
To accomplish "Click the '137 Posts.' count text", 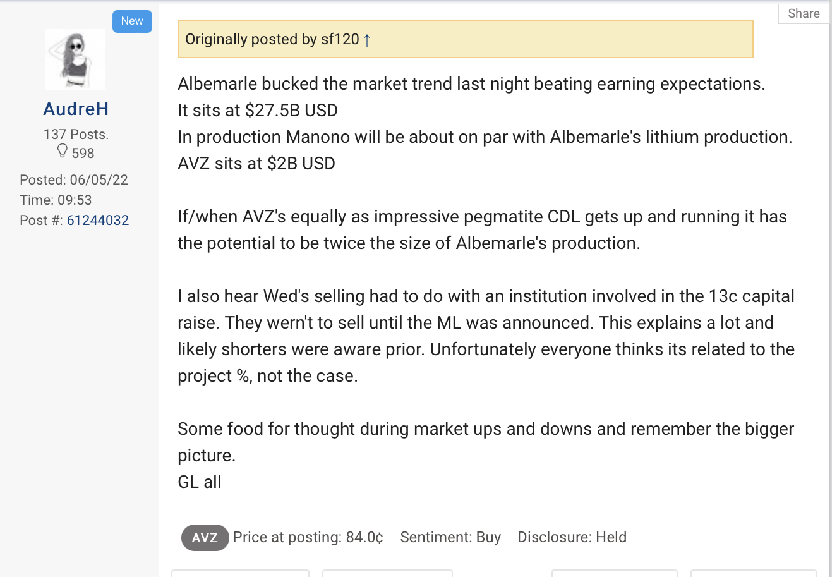I will (x=76, y=134).
